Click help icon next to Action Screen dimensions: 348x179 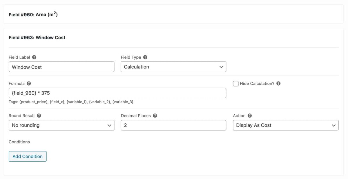click(x=250, y=115)
